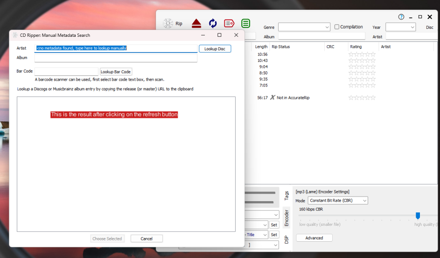Open the Mode Constant Bit Rate dropdown
Screen dimensions: 440x258
pos(338,201)
